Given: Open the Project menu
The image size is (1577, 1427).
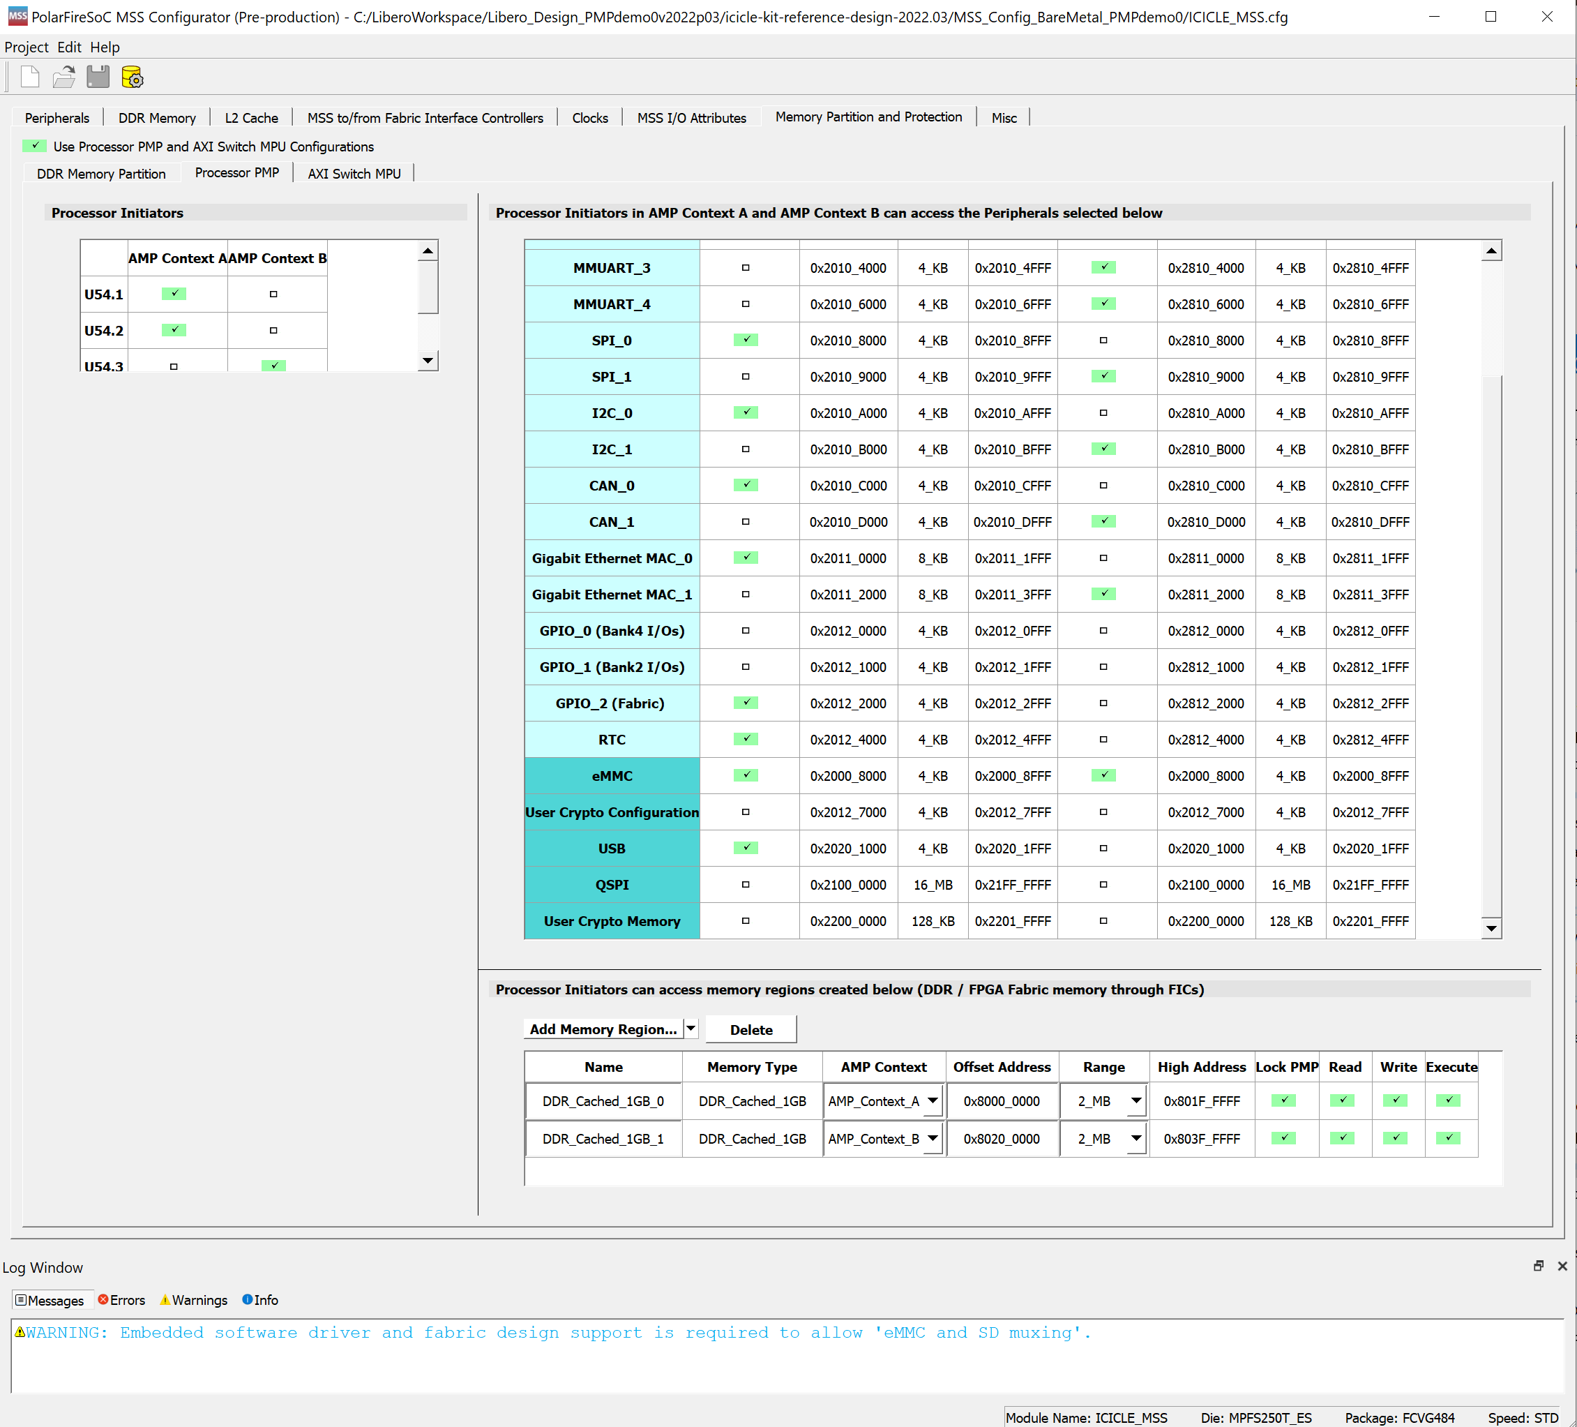Looking at the screenshot, I should (x=27, y=47).
